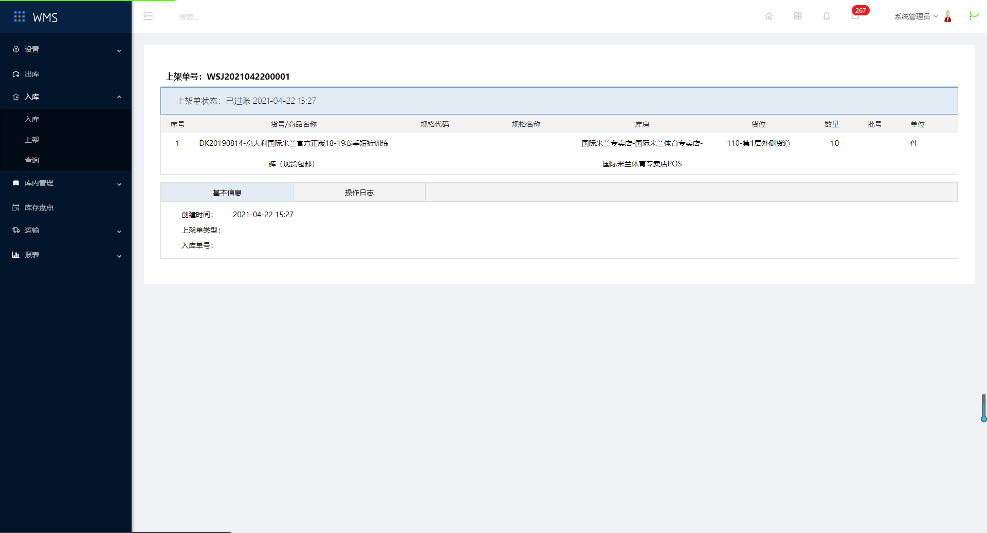The width and height of the screenshot is (987, 533).
Task: Click the 上架单类型 label
Action: [200, 230]
